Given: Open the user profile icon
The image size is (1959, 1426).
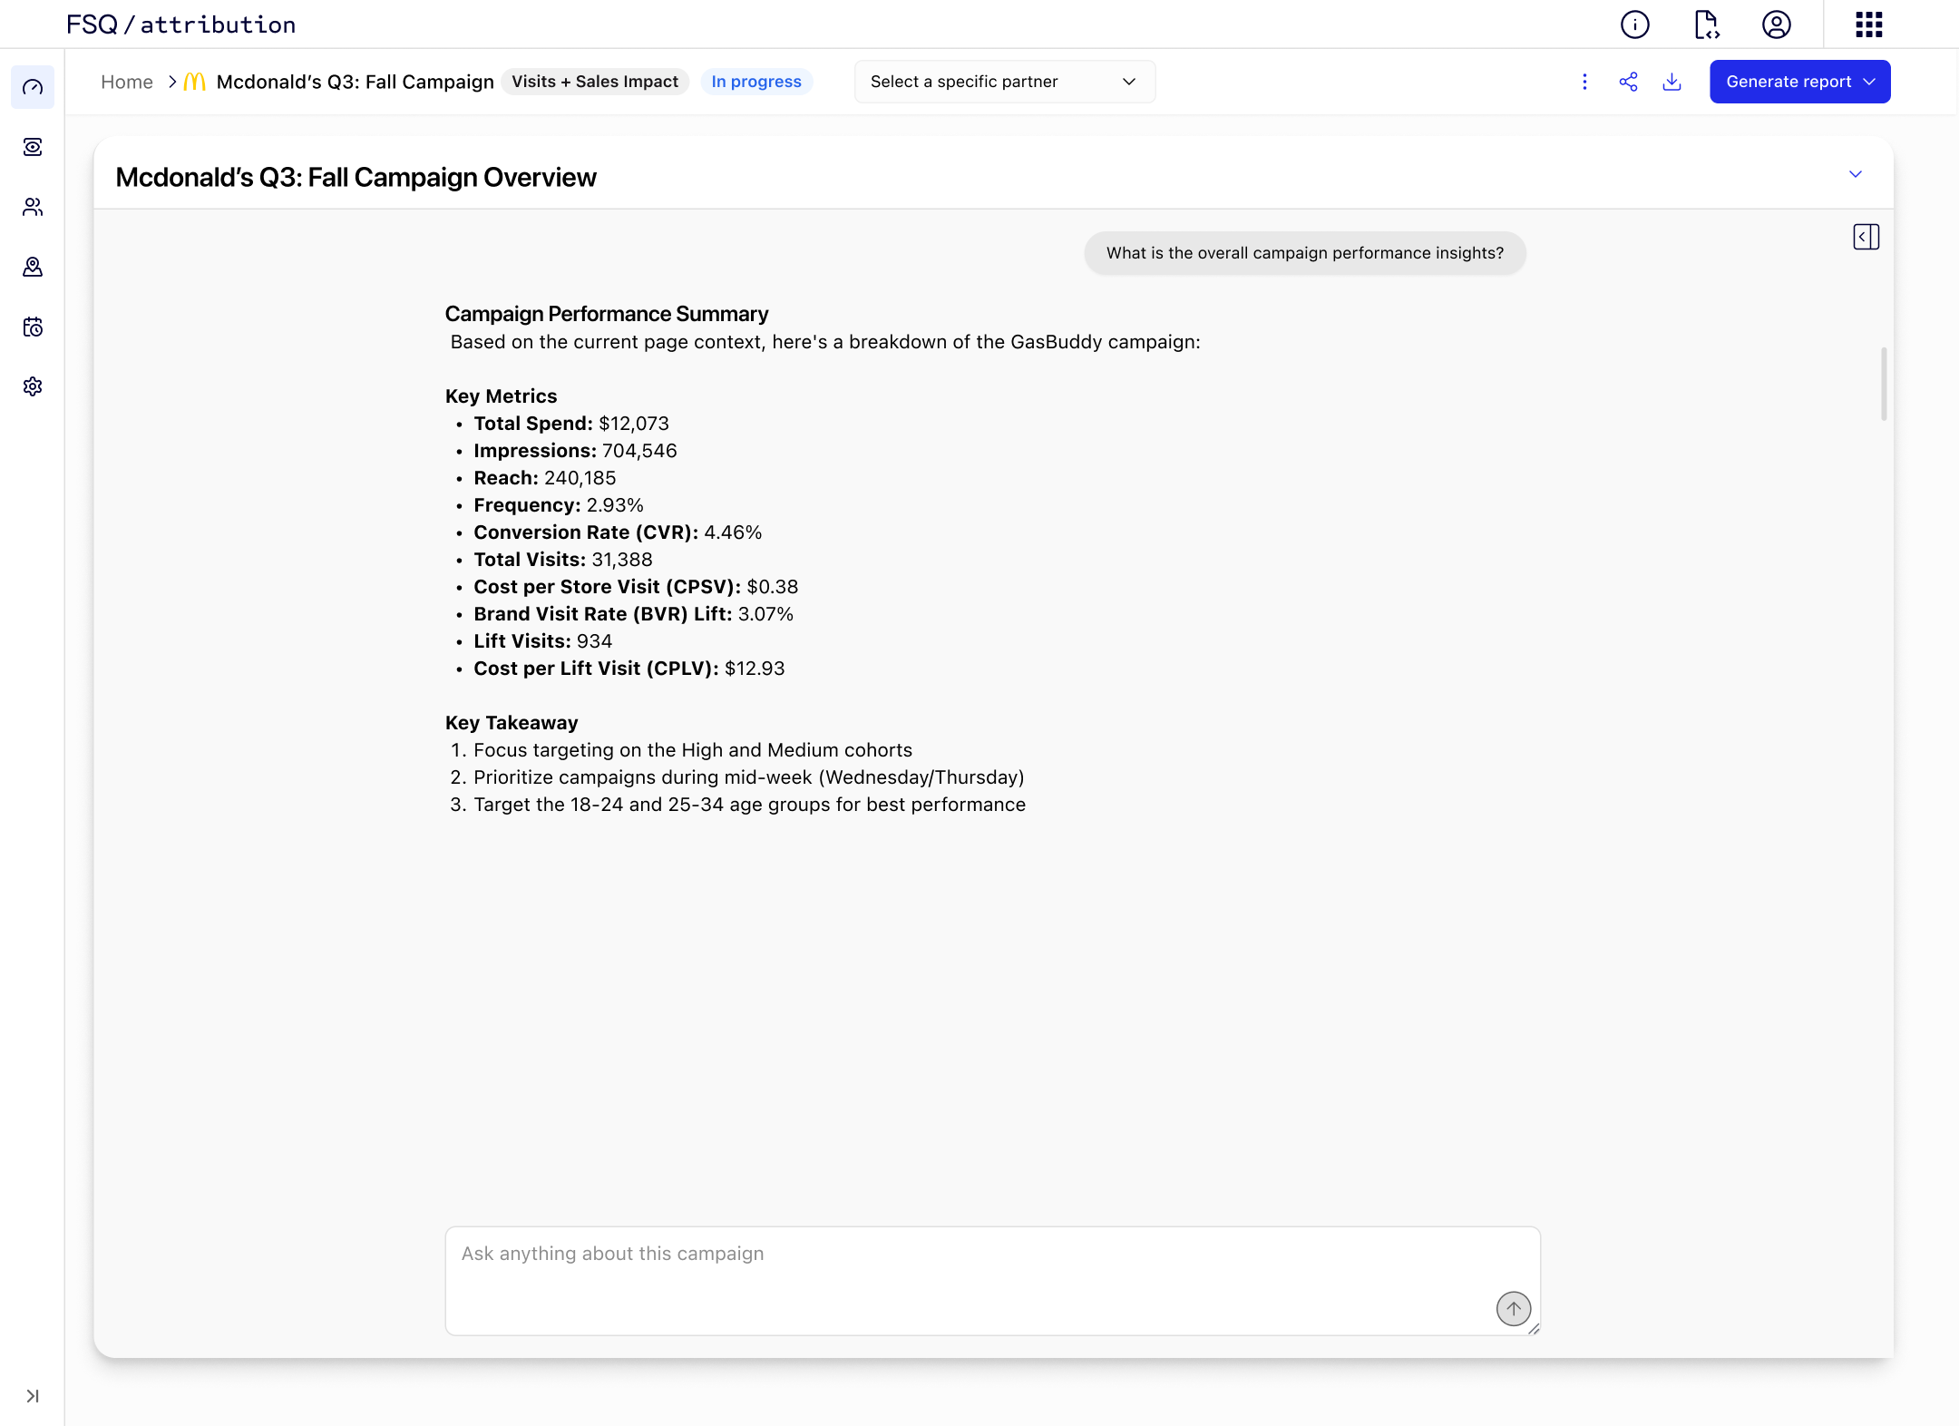Looking at the screenshot, I should [x=1776, y=24].
